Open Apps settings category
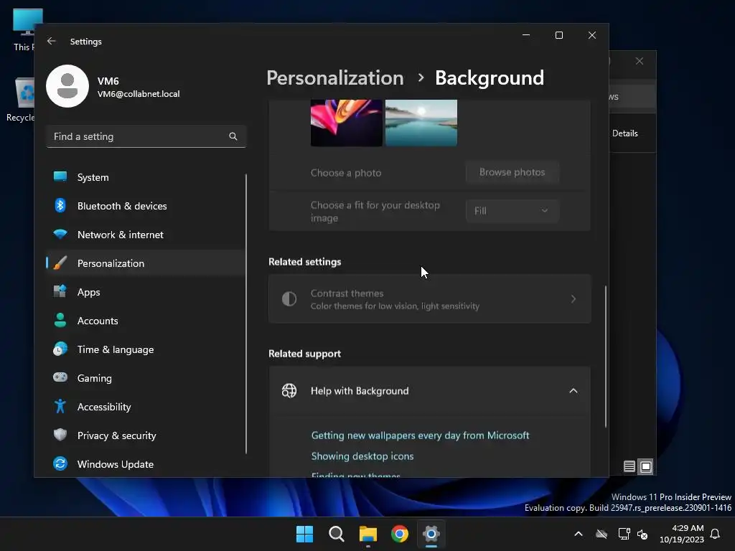Screen dimensions: 735x551 (x=146, y=292)
